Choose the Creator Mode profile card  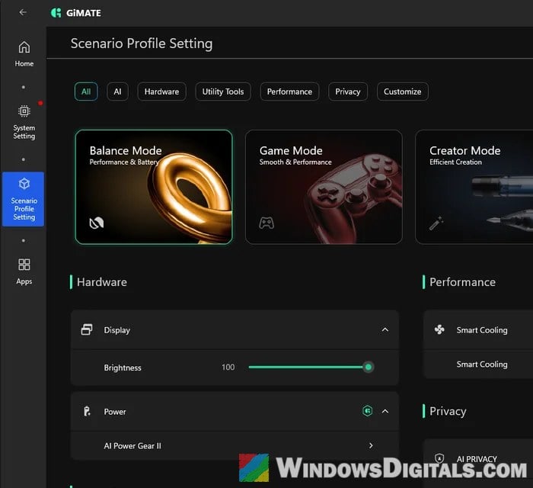click(474, 187)
